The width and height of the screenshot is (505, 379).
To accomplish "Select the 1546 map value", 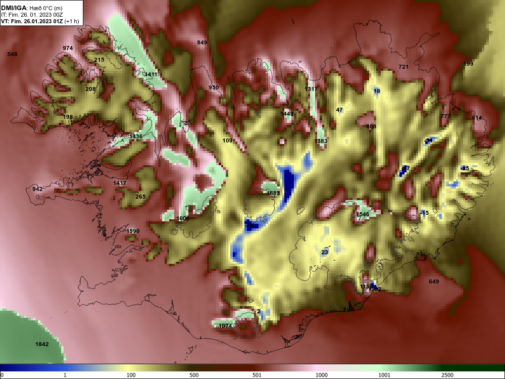I will [363, 214].
